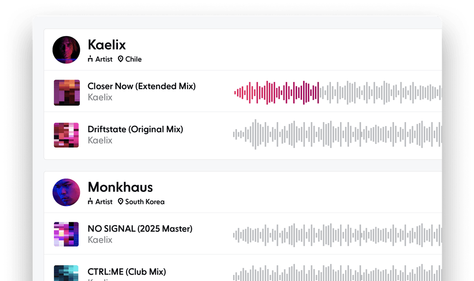Open track title CTRL:ME (Club Mix)

126,272
